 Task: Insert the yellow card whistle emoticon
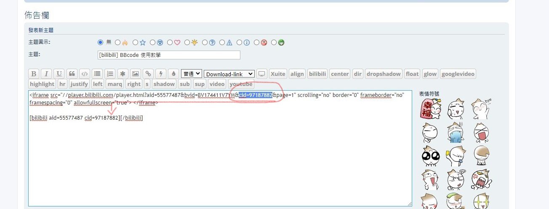(456, 156)
